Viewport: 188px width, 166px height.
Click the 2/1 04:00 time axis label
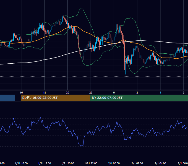point(160,163)
